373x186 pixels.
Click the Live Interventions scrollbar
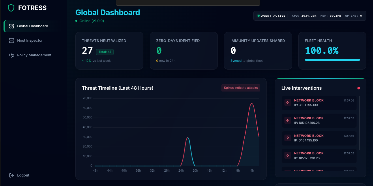pyautogui.click(x=359, y=123)
